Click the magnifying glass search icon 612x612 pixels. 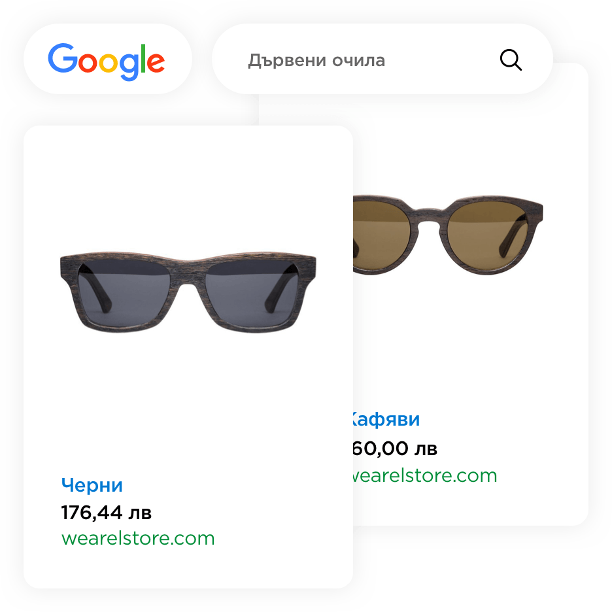coord(511,59)
